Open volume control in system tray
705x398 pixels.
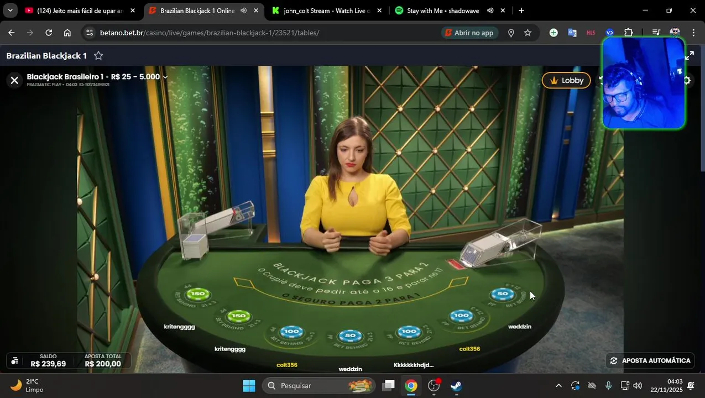pyautogui.click(x=638, y=385)
